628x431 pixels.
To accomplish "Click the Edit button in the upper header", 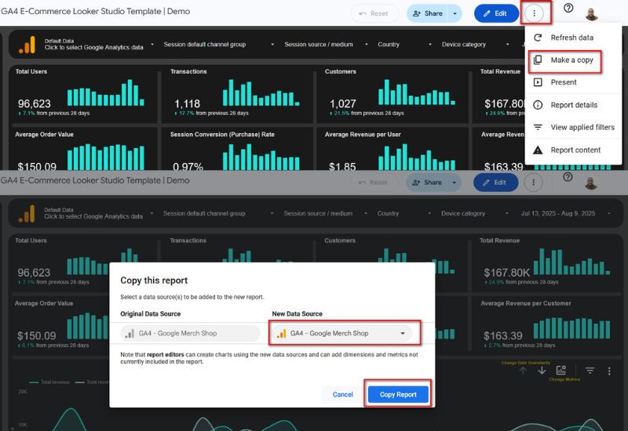I will pyautogui.click(x=496, y=13).
